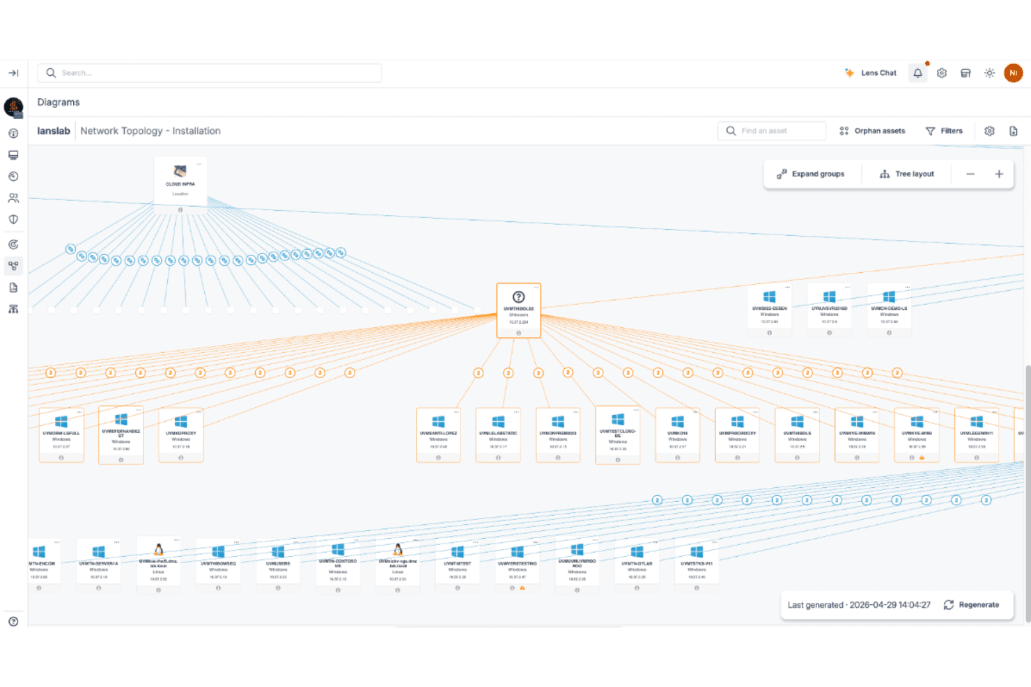Zoom out the diagram with minus button
Screen dimensions: 1031x687
point(970,174)
